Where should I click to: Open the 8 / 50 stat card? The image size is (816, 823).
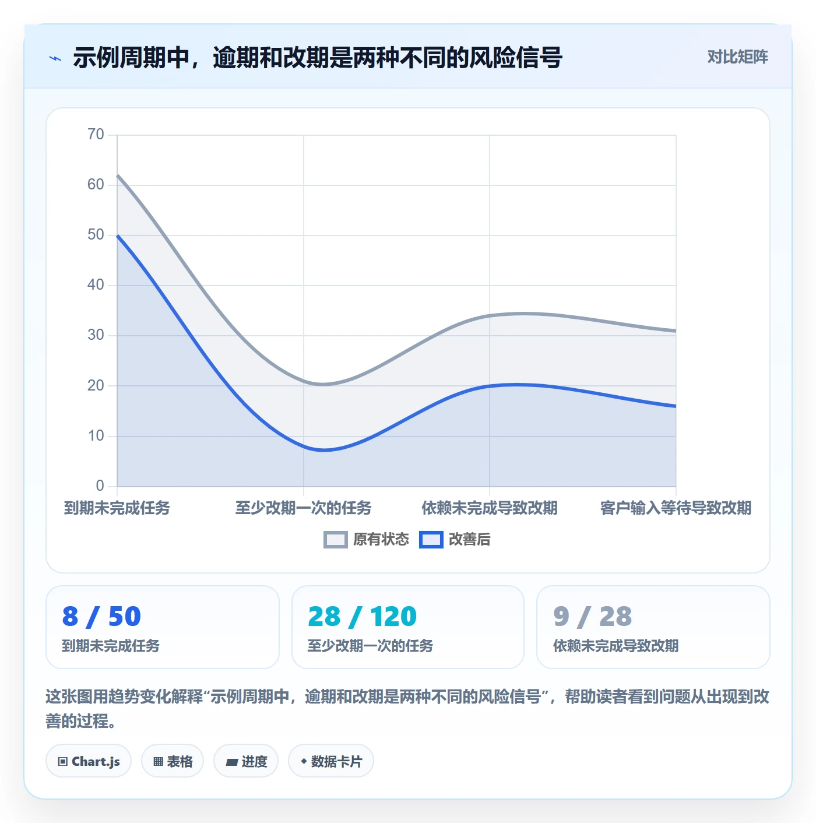tap(163, 627)
